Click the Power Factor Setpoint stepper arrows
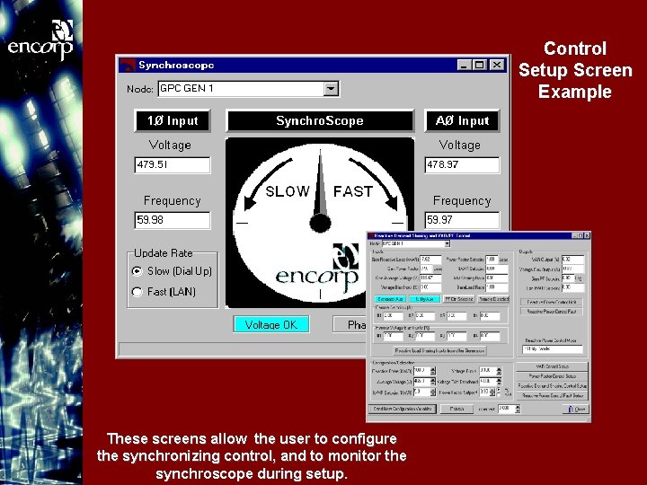Viewport: 647px width, 485px height. (492, 392)
